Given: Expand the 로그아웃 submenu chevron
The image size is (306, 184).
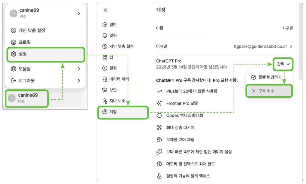Looking at the screenshot, I should (79, 81).
